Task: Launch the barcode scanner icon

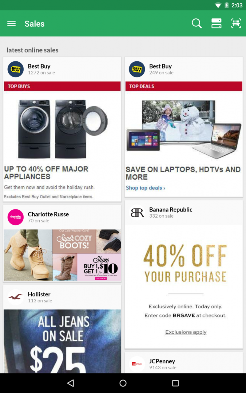Action: (x=236, y=23)
